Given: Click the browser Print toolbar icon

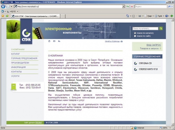Looking at the screenshot, I should click(140, 16).
